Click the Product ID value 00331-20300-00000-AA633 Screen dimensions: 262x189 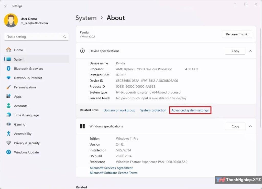pyautogui.click(x=136, y=86)
